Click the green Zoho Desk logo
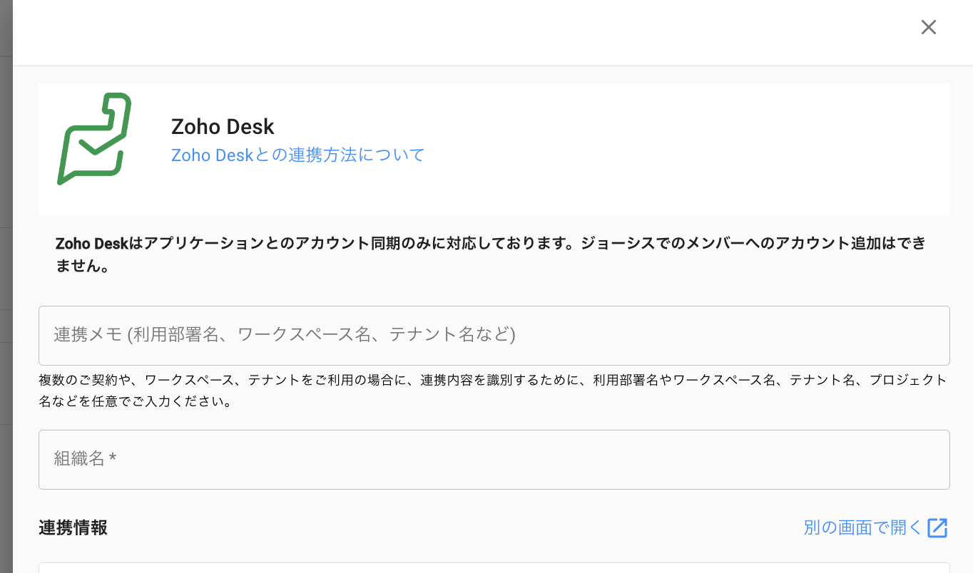 (x=94, y=138)
